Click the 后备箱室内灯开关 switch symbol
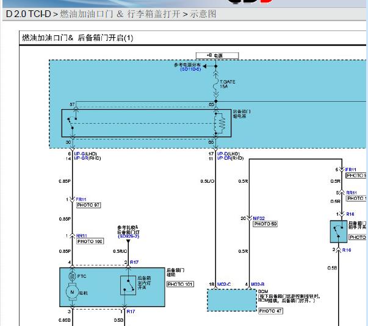368x326 pixels. (x=128, y=285)
